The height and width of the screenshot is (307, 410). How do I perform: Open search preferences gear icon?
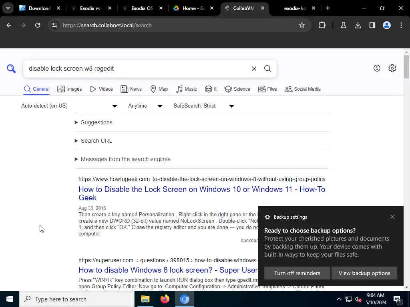click(392, 68)
